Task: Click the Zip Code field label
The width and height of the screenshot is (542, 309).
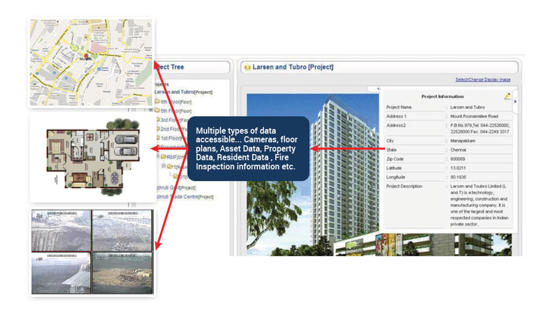Action: pyautogui.click(x=395, y=159)
